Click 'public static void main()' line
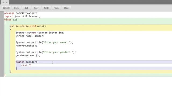This screenshot has height=96, width=172. (x=28, y=26)
